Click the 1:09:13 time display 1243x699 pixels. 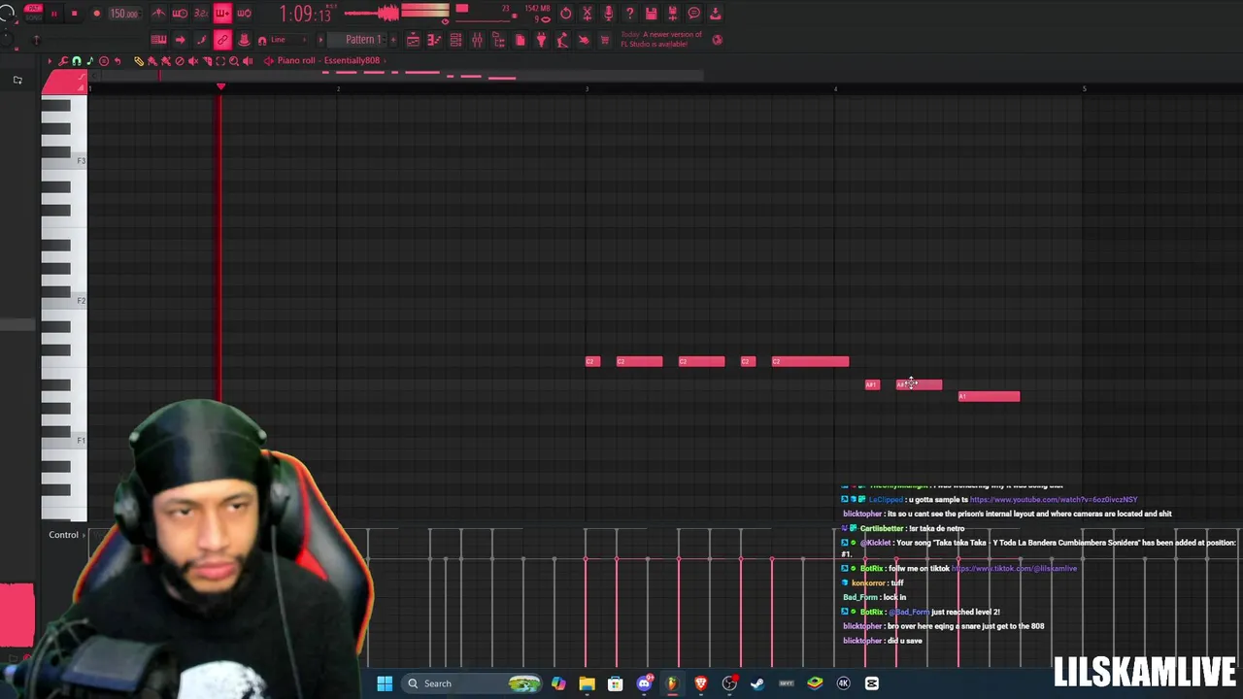(x=305, y=14)
